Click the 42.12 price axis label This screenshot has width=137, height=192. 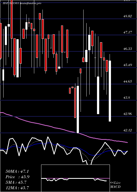(x=128, y=130)
